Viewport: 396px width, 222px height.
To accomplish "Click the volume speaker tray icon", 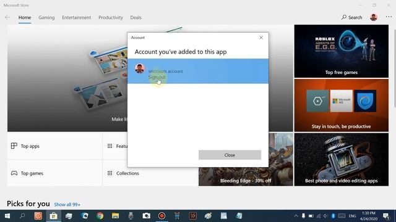I will point(325,216).
